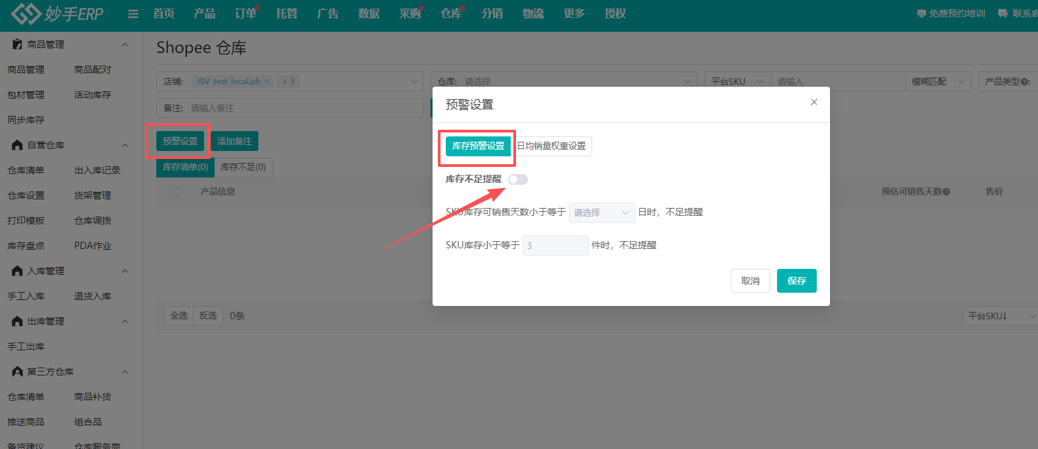Click the house icon beside 入库管理
The width and height of the screenshot is (1038, 449).
click(x=18, y=271)
